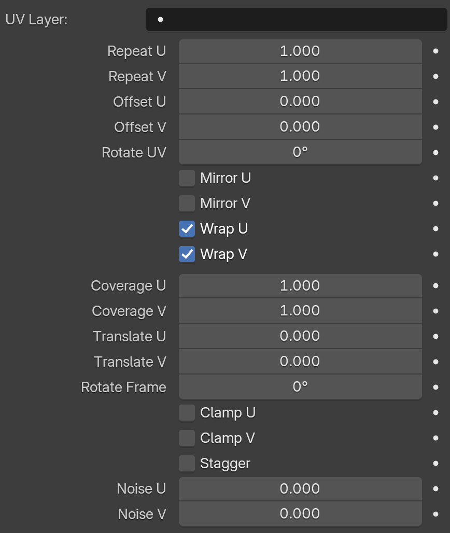Image resolution: width=450 pixels, height=533 pixels.
Task: Click the animate dot beside Offset V
Action: 435,127
